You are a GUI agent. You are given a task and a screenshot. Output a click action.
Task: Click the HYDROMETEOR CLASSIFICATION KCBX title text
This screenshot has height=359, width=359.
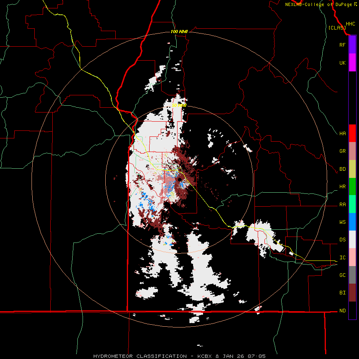tap(179, 356)
